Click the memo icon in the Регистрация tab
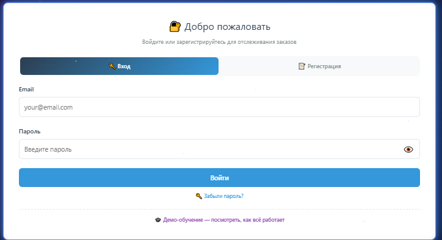Viewport: 442px width, 240px height. [302, 66]
